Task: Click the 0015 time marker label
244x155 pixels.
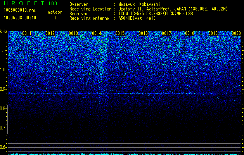Action: [120, 33]
